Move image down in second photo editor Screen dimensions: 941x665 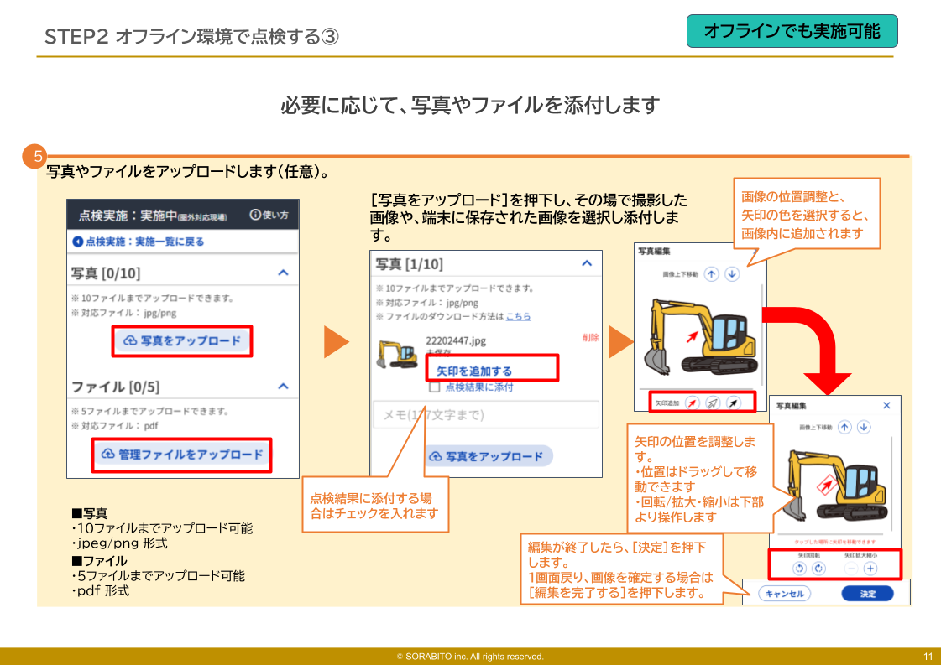coord(864,427)
